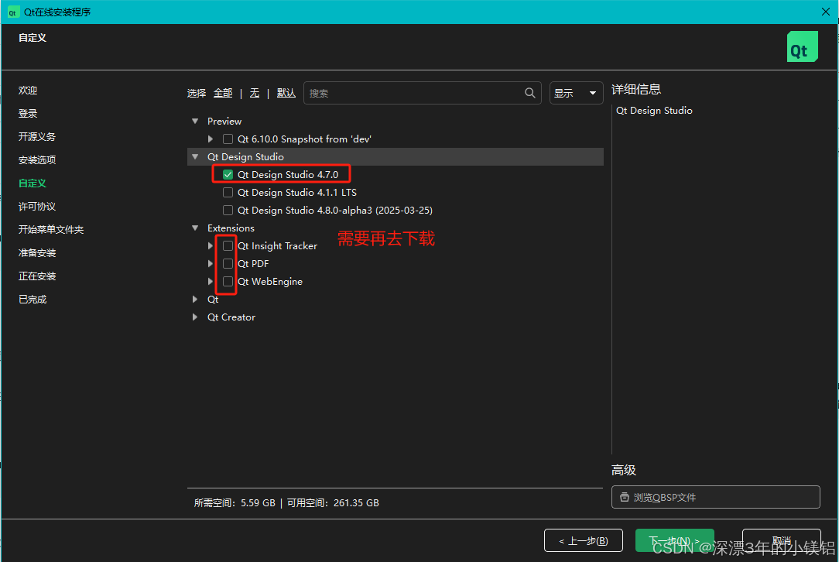Image resolution: width=839 pixels, height=562 pixels.
Task: Collapse the Preview tree node
Action: 195,122
